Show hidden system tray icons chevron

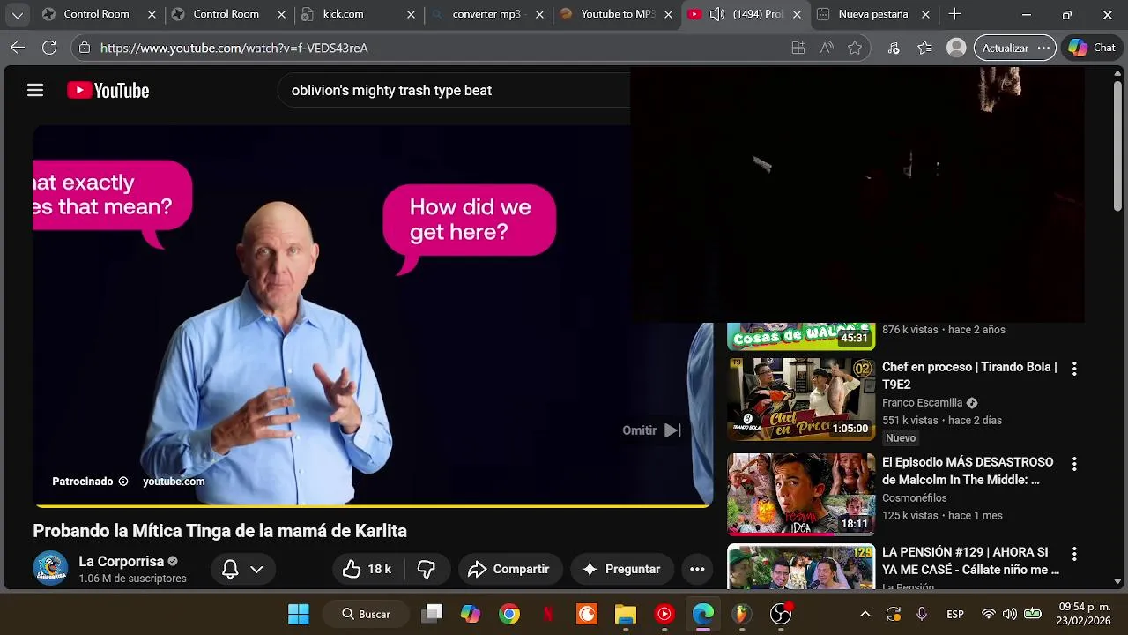point(865,614)
